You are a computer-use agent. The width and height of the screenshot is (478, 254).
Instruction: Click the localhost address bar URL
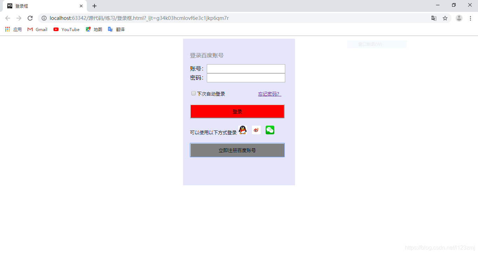pyautogui.click(x=139, y=18)
